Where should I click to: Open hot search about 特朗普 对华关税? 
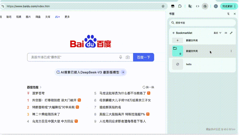53,107
